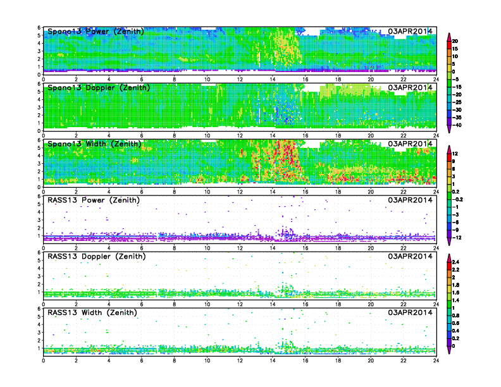Screen dimensions: 501x387
Task: Click the "-5" label on the top colorbar
Action: pyautogui.click(x=456, y=80)
